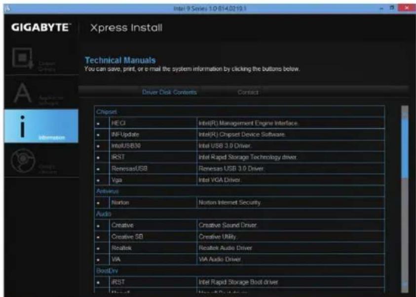
Task: Click the Xpress Install title
Action: [x=126, y=28]
